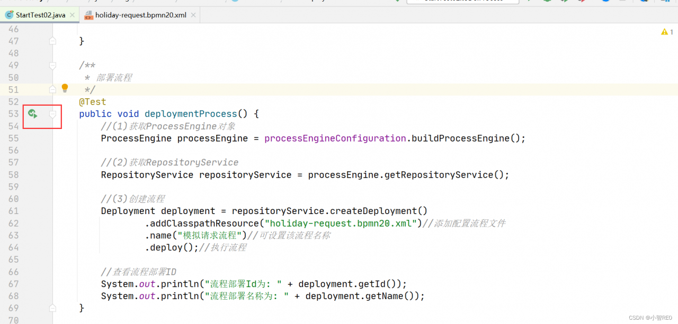Click the createDeployment call
This screenshot has height=324, width=678.
coord(374,211)
